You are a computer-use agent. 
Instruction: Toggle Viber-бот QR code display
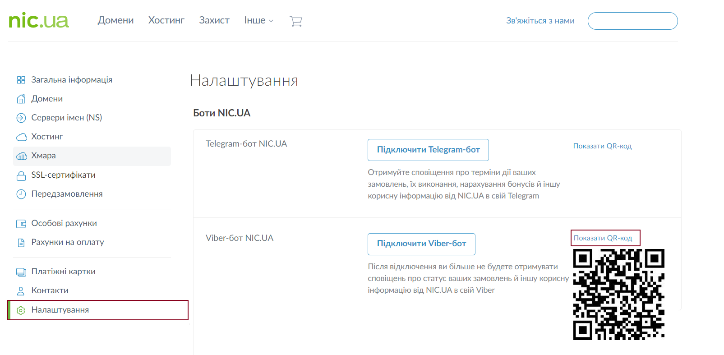603,238
